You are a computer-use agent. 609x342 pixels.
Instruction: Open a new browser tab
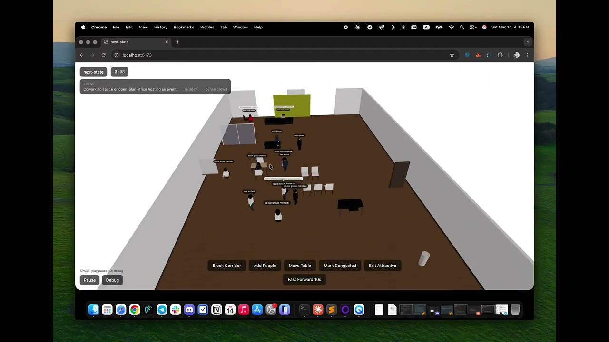coord(177,42)
